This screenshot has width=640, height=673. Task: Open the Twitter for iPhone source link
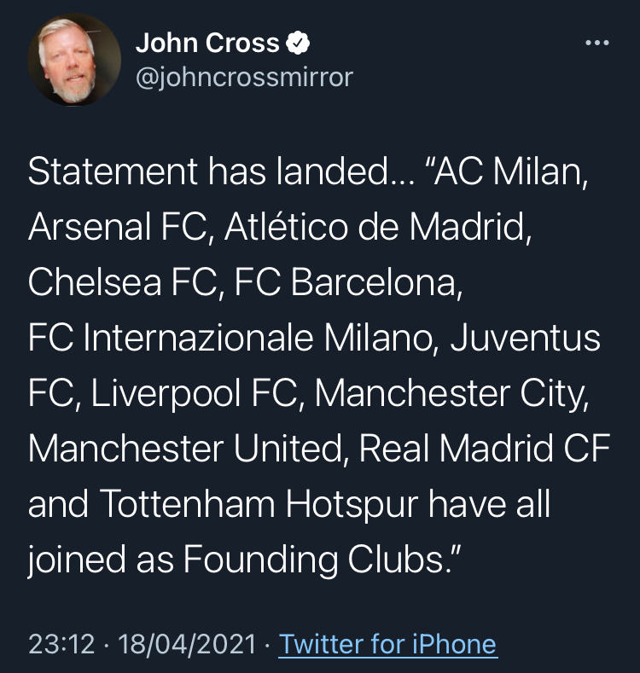(387, 643)
